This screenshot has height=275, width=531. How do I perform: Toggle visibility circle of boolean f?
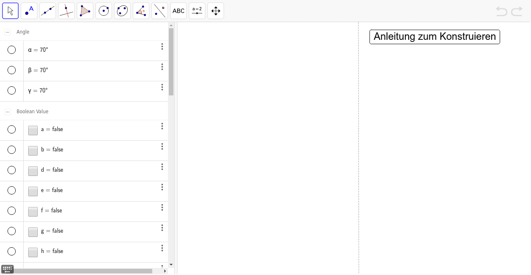pos(12,211)
